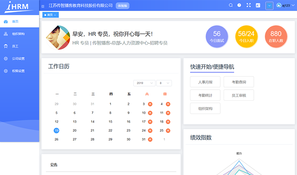
Task: Click the 公司设置 gear icon
Action: pyautogui.click(x=6, y=58)
